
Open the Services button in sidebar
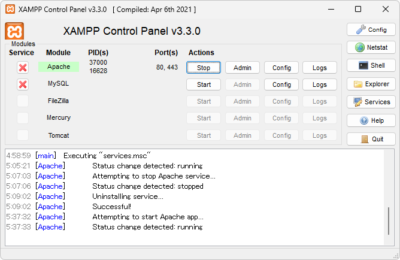(x=371, y=102)
